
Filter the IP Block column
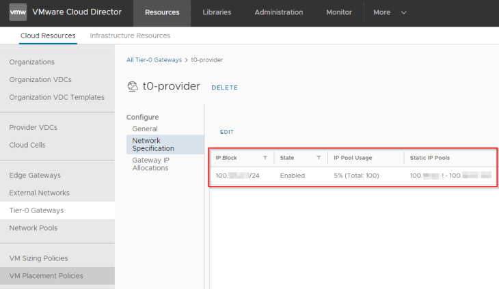265,158
